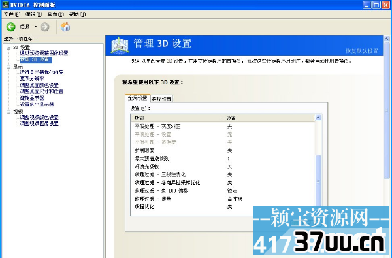Open 设置多个显示器 task
Image resolution: width=392 pixels, height=258 pixels.
tap(37, 105)
